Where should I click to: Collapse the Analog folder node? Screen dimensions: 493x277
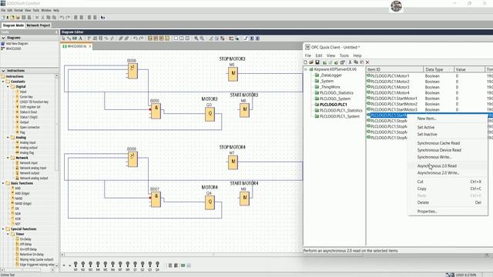pyautogui.click(x=8, y=138)
